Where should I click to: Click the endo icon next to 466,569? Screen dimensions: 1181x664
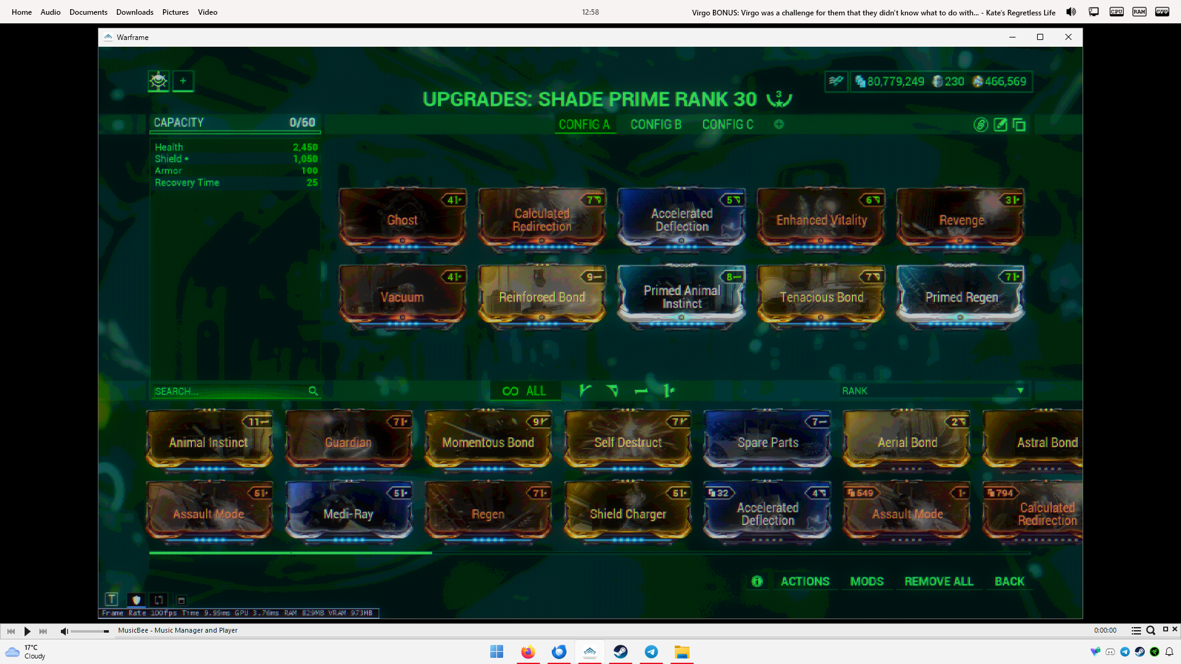point(977,82)
